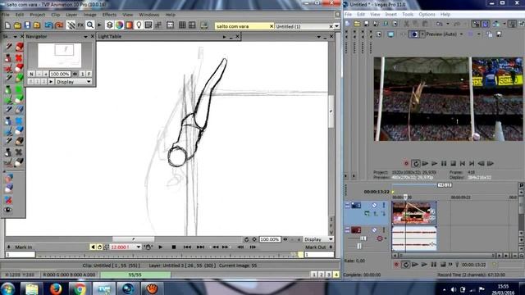The height and width of the screenshot is (295, 525).
Task: Open project folder icon in TVPaint toolbar
Action: click(x=17, y=25)
